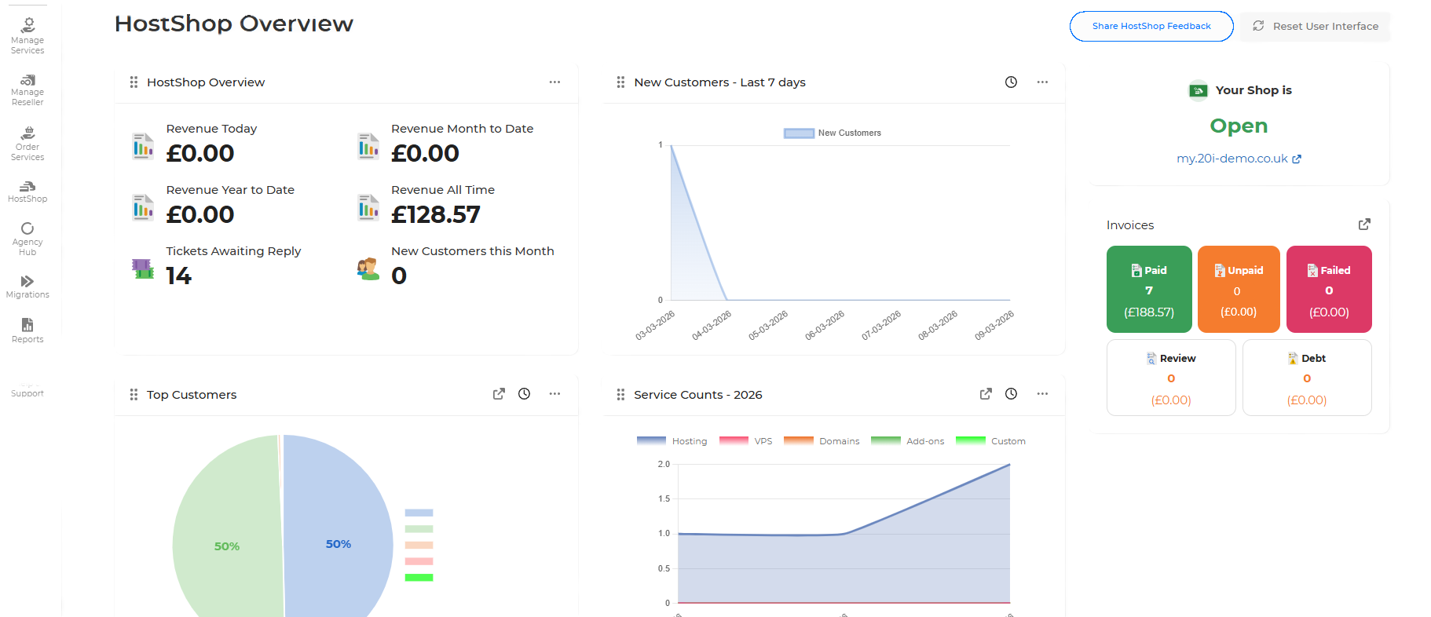Open the Failed invoices card
This screenshot has height=617, width=1431.
[1329, 289]
